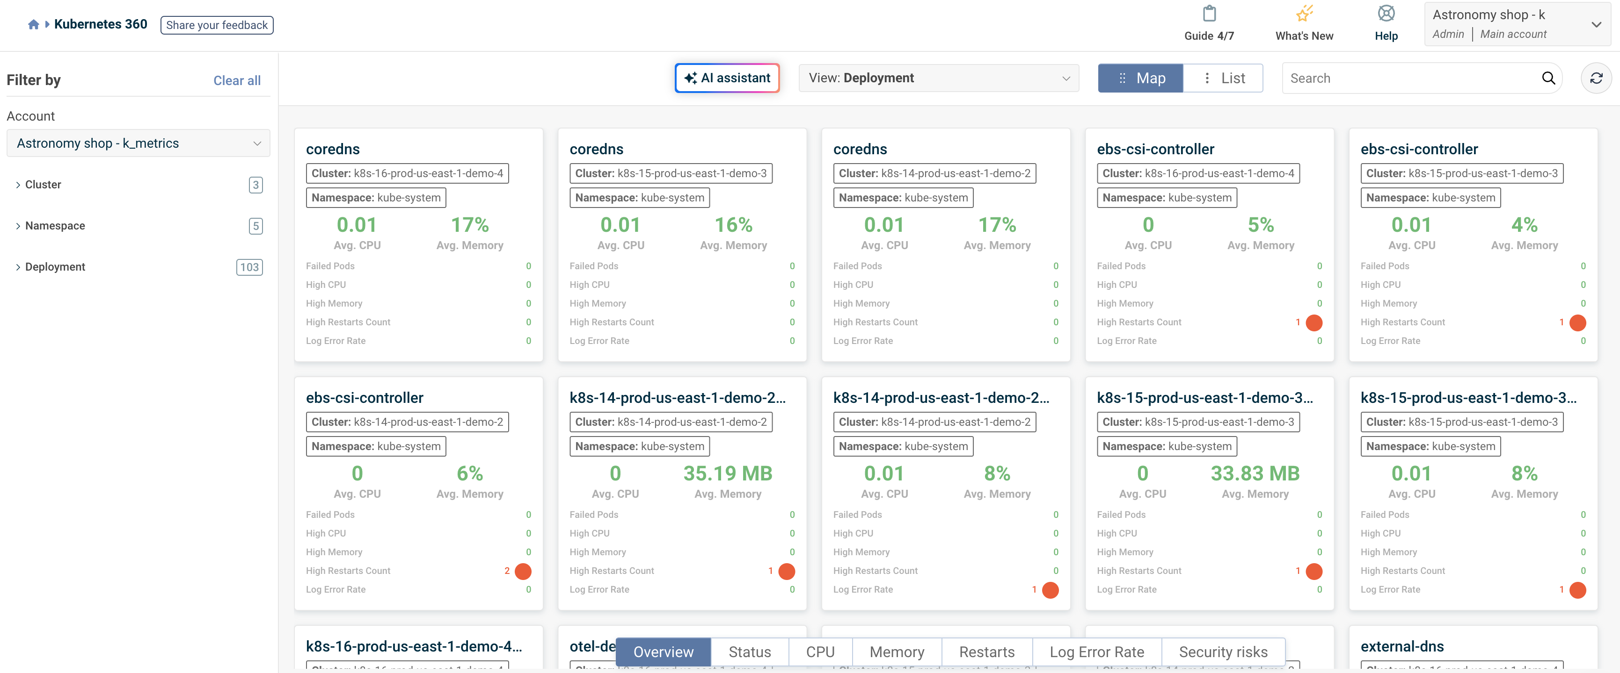Open the Astronomy shop k_metrics account dropdown
Screen dimensions: 1620x673
pos(139,143)
